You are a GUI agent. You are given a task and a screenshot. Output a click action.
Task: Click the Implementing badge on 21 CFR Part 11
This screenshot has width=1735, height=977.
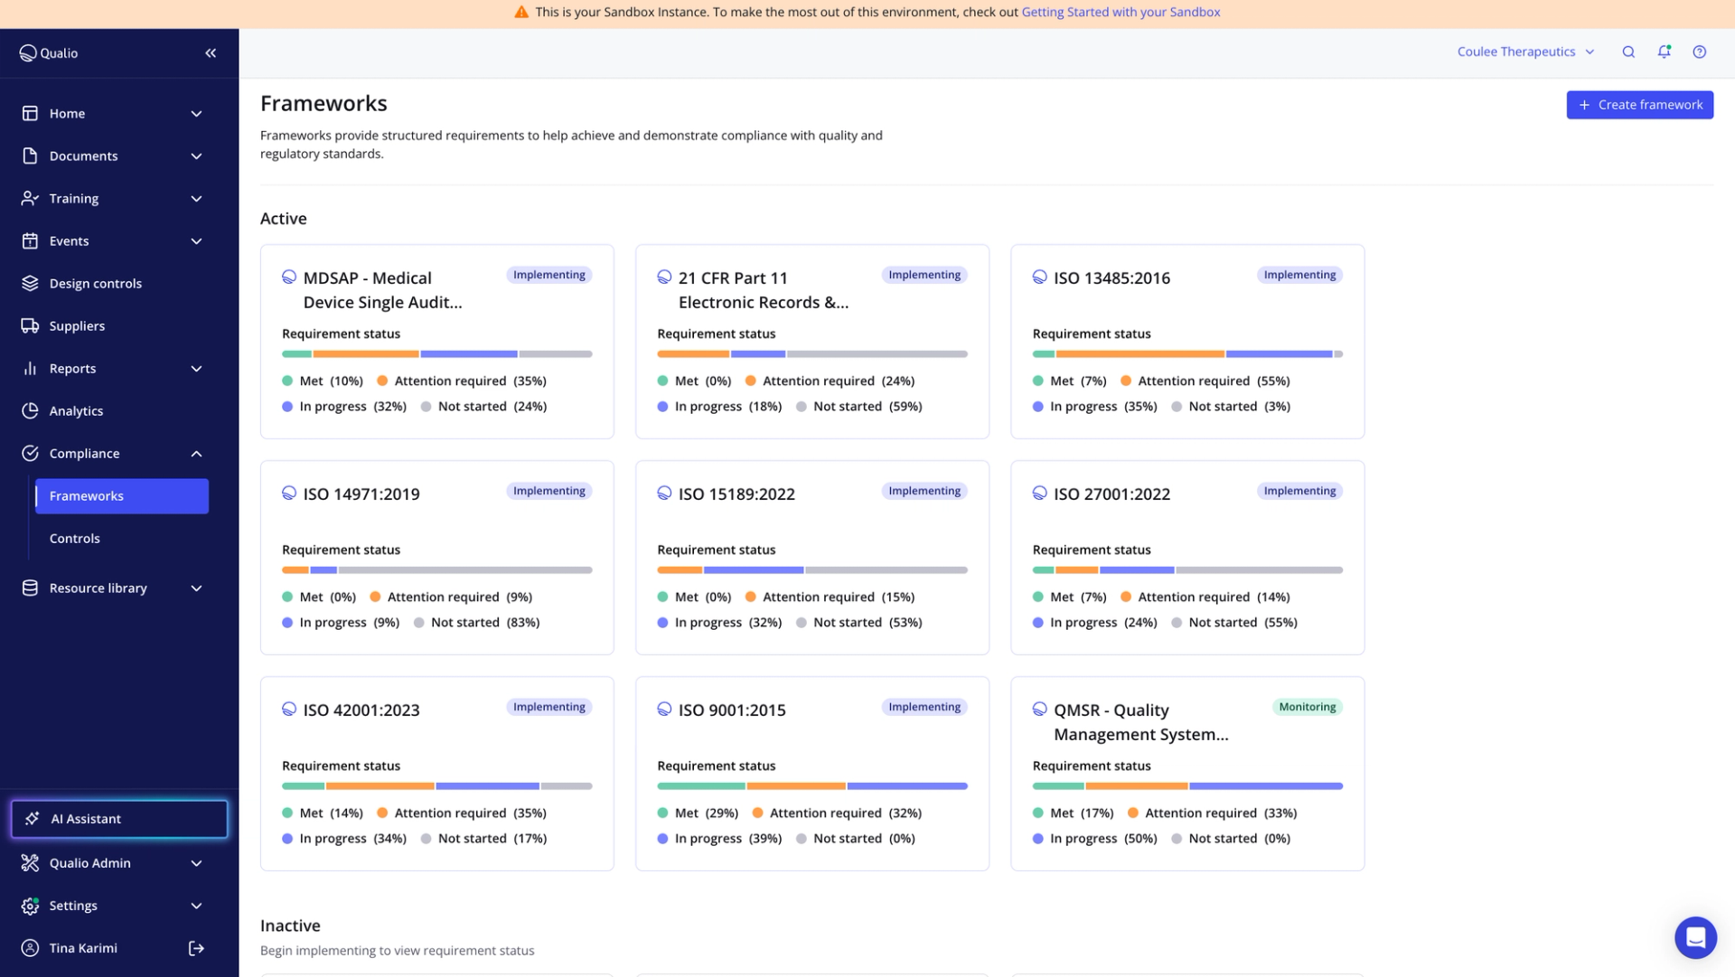tap(924, 275)
